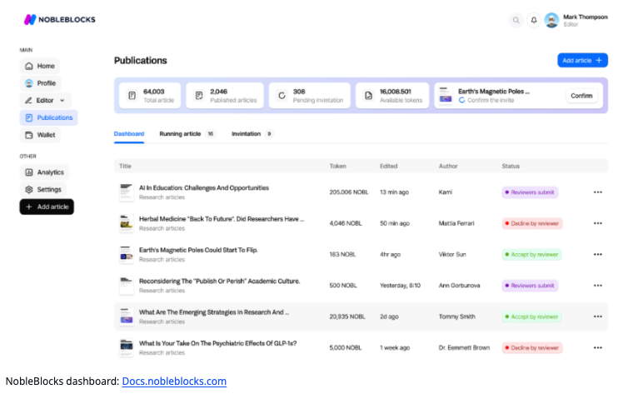623x399 pixels.
Task: Switch to the Running article tab
Action: coord(180,133)
